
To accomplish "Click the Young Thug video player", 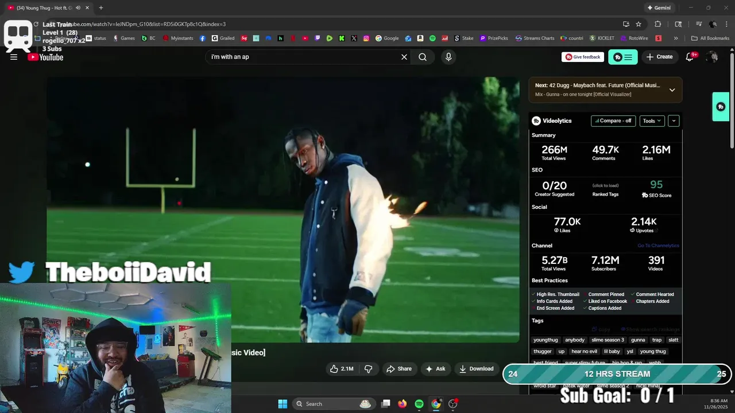I will click(283, 209).
